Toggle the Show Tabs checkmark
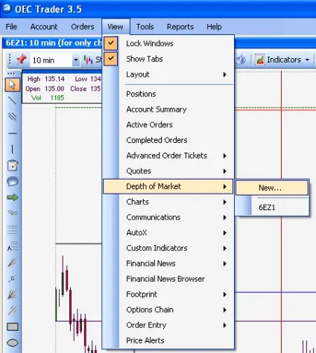 (x=111, y=59)
